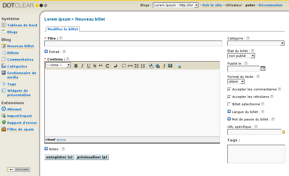The height and width of the screenshot is (176, 289).
Task: Expand the Extrait section
Action: pyautogui.click(x=46, y=52)
